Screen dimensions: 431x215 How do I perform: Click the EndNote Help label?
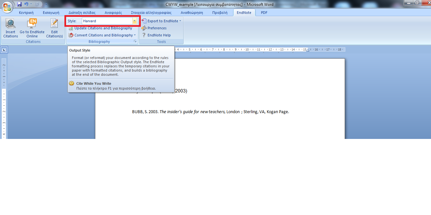pos(159,35)
